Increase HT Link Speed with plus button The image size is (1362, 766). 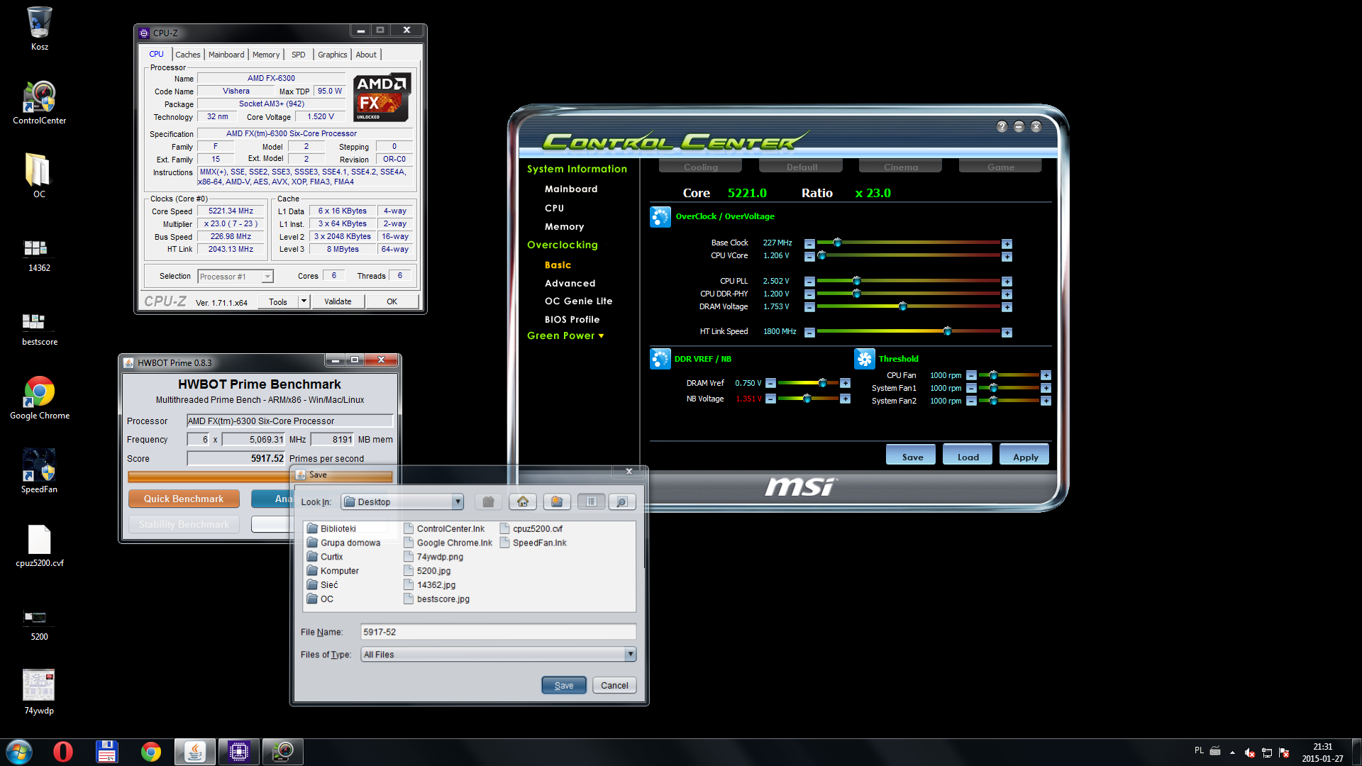[x=1007, y=333]
